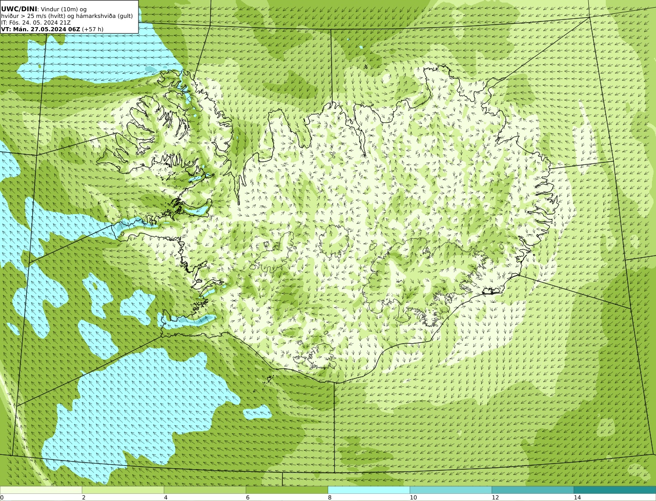Click the legend label '8'
656x501 pixels.
click(330, 497)
